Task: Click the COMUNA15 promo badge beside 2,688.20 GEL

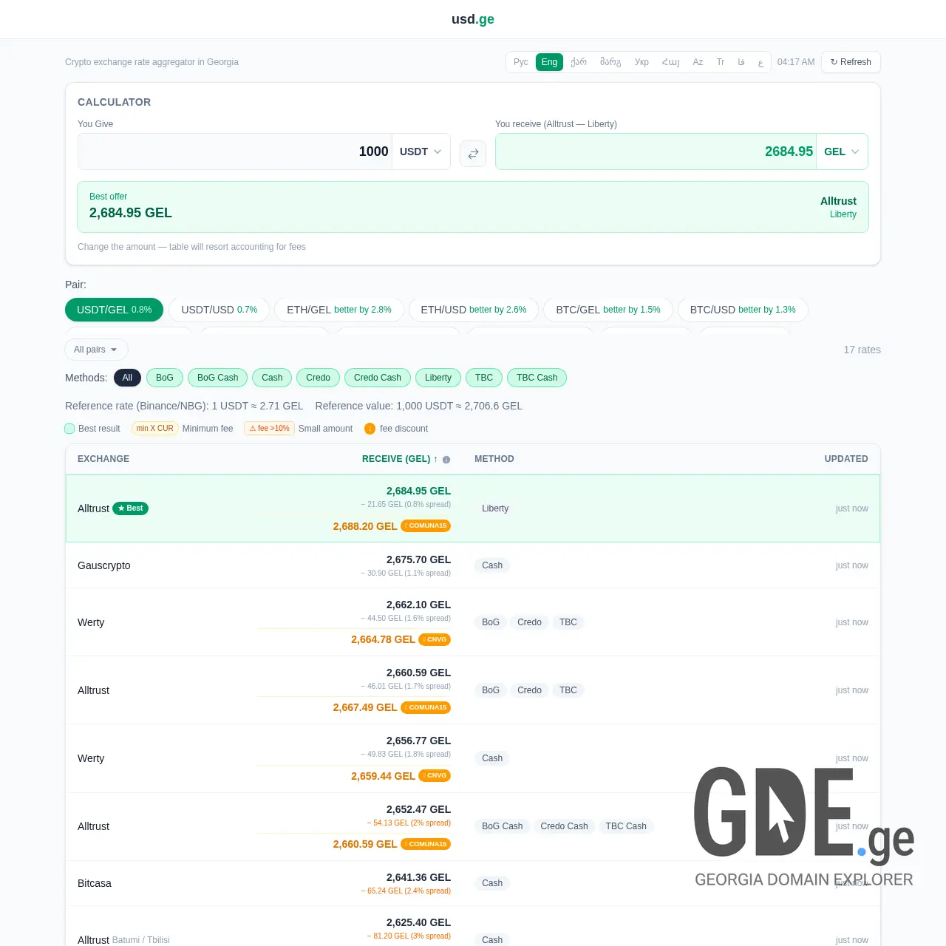Action: coord(426,525)
